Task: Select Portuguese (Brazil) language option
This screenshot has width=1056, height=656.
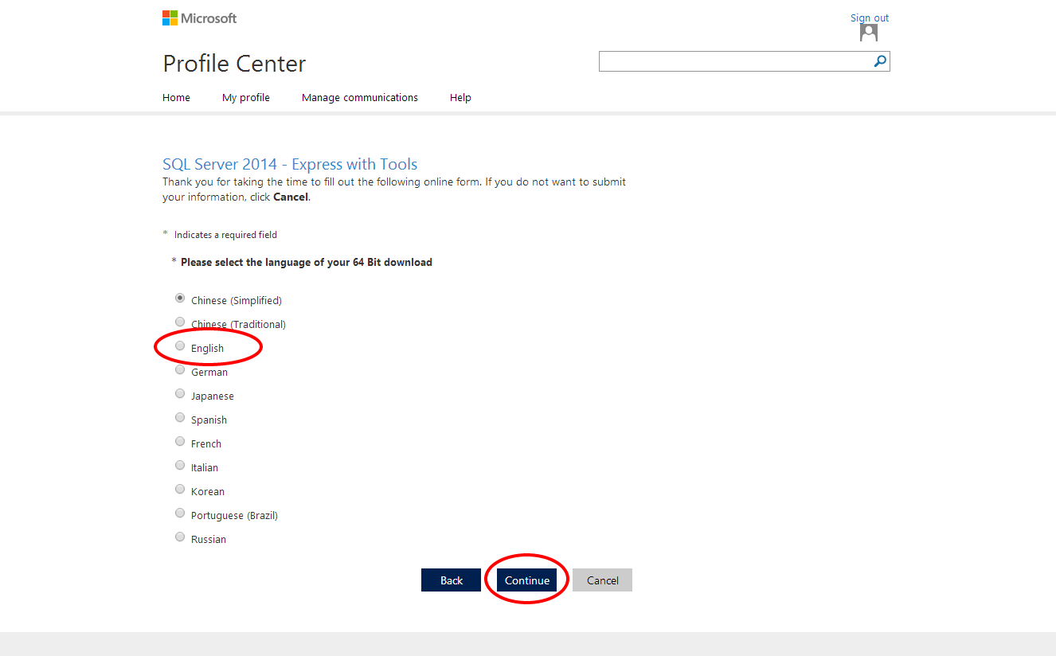Action: tap(180, 513)
